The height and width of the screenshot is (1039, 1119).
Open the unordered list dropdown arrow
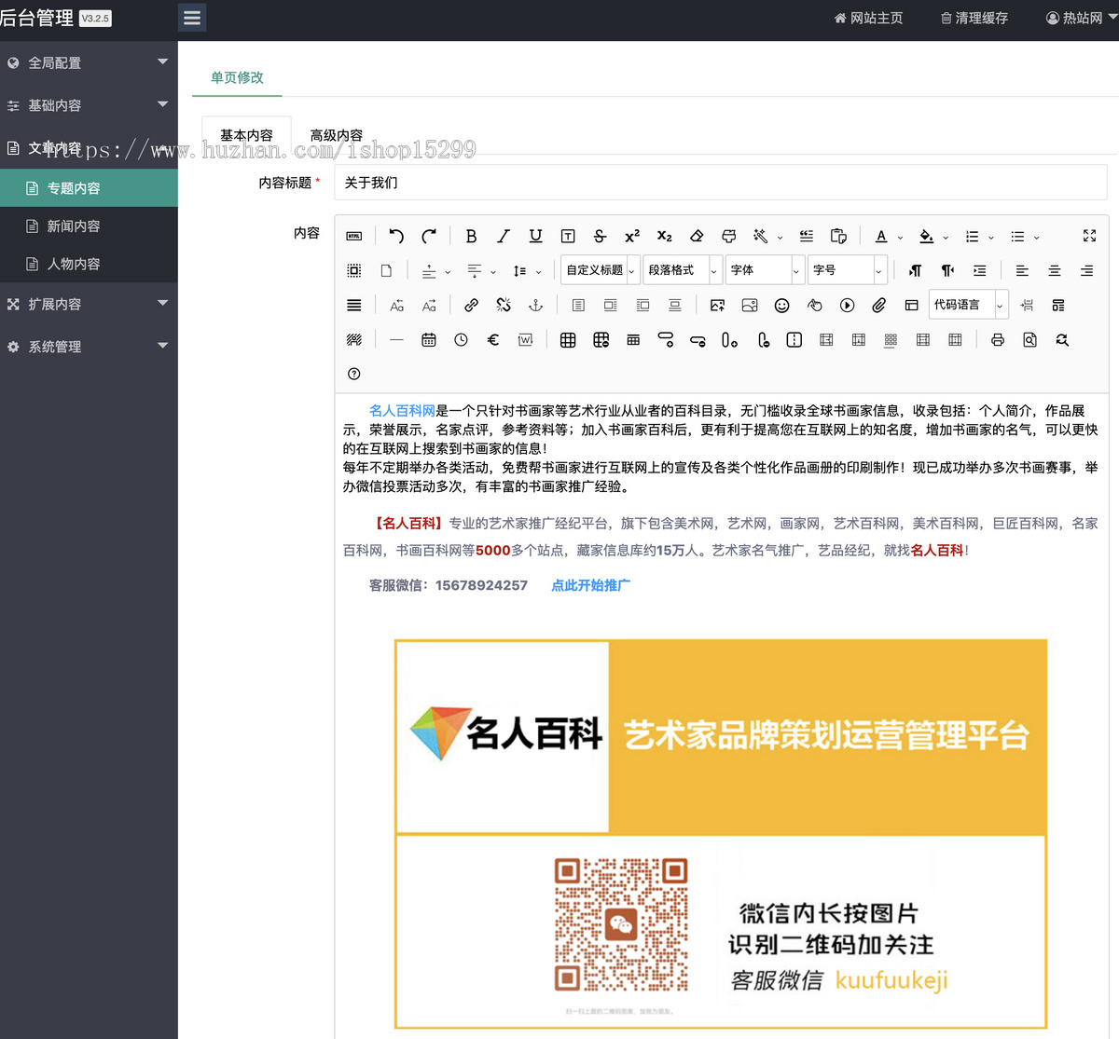[x=1036, y=238]
